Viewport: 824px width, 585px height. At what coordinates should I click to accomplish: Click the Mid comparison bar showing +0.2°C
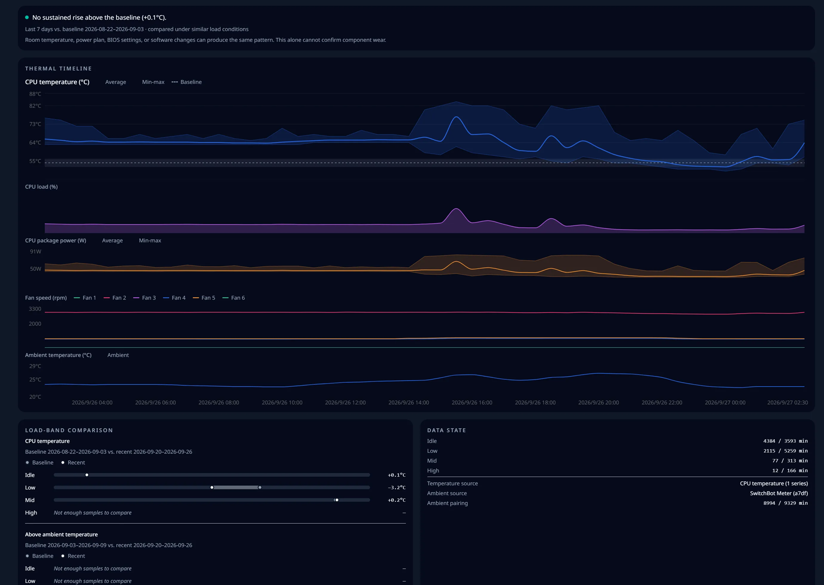(x=212, y=500)
